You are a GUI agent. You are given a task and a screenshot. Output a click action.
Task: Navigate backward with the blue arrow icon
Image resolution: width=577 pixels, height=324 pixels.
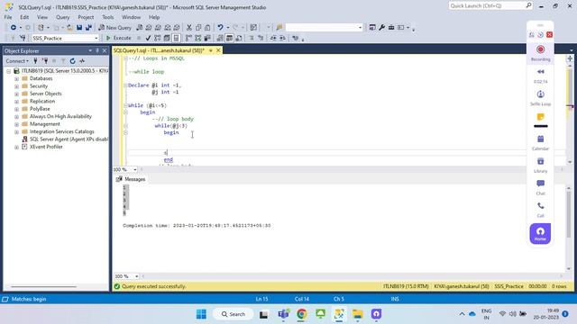pos(14,28)
